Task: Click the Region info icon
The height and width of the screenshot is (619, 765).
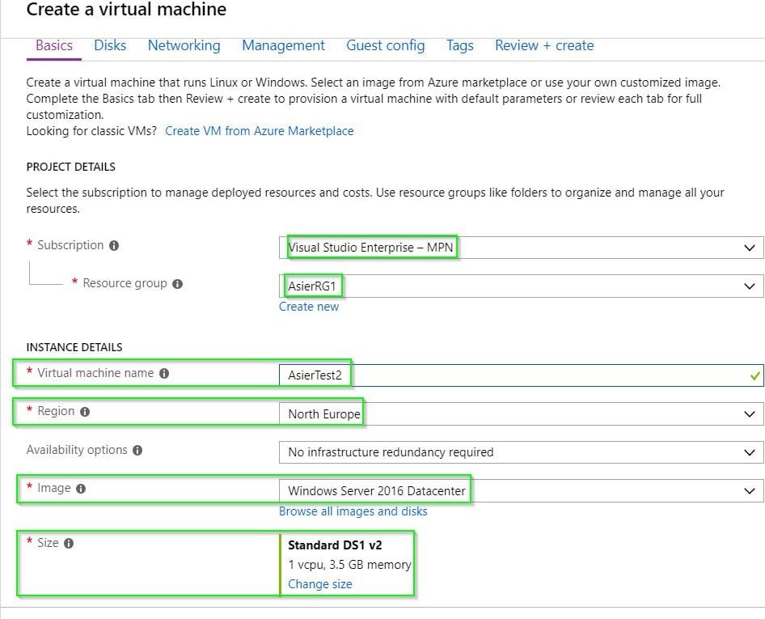Action: [85, 412]
